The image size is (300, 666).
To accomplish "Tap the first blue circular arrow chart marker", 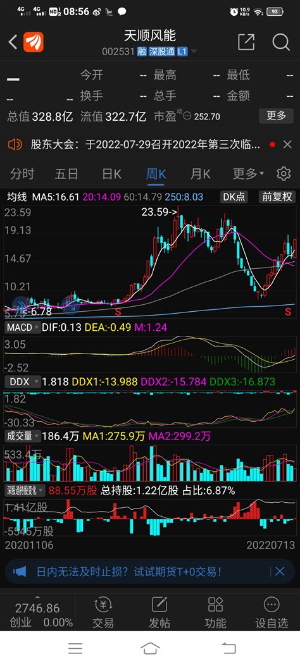I will (x=20, y=304).
